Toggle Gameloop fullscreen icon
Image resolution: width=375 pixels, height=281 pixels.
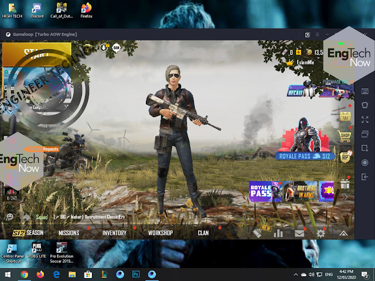pos(364,119)
